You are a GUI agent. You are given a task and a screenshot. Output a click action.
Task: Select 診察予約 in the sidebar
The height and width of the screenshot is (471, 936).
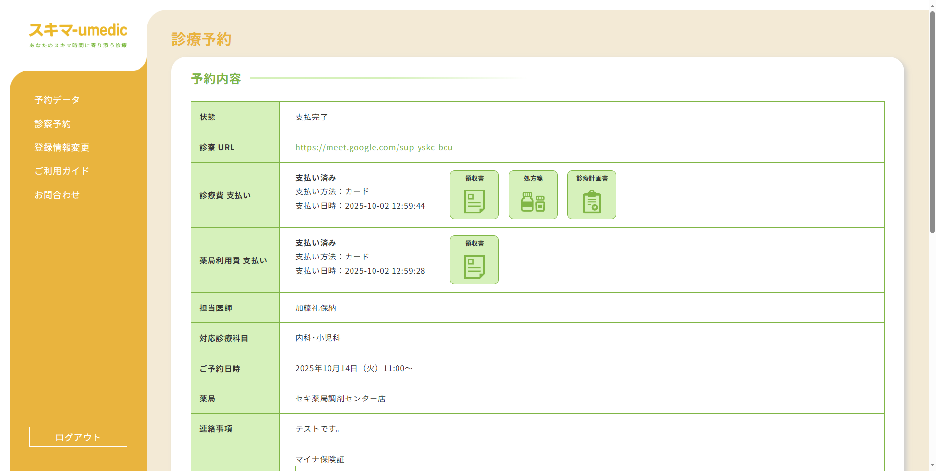tap(53, 124)
